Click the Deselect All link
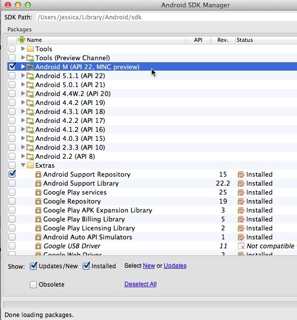This screenshot has height=320, width=297. (140, 284)
